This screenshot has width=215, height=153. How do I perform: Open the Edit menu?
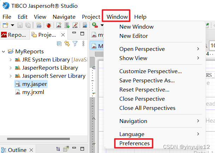(23, 17)
